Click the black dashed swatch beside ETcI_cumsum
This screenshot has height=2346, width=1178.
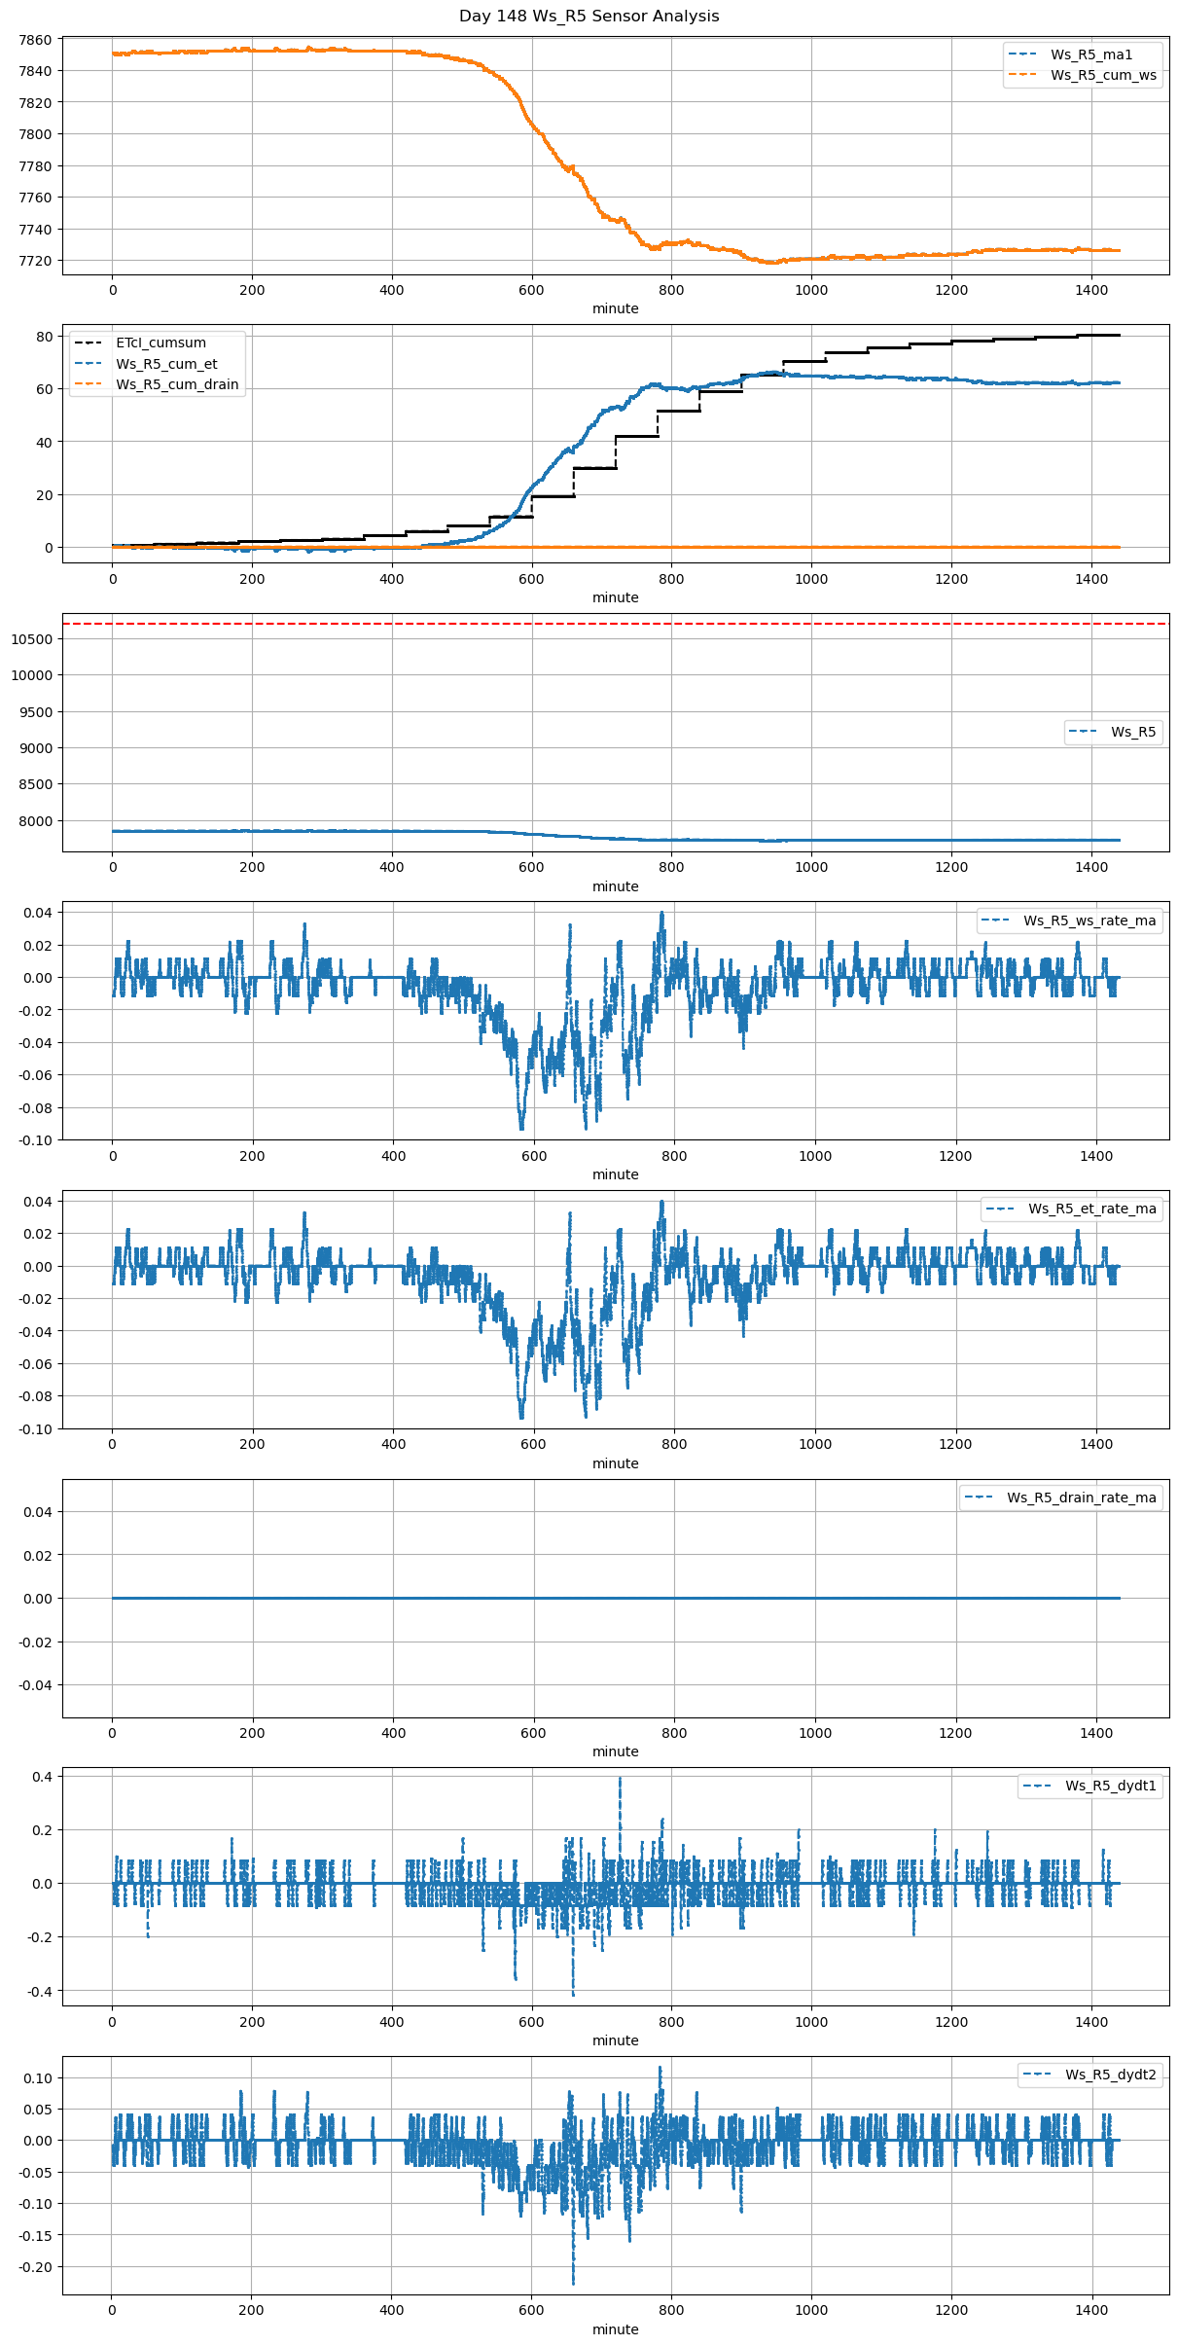tap(89, 343)
